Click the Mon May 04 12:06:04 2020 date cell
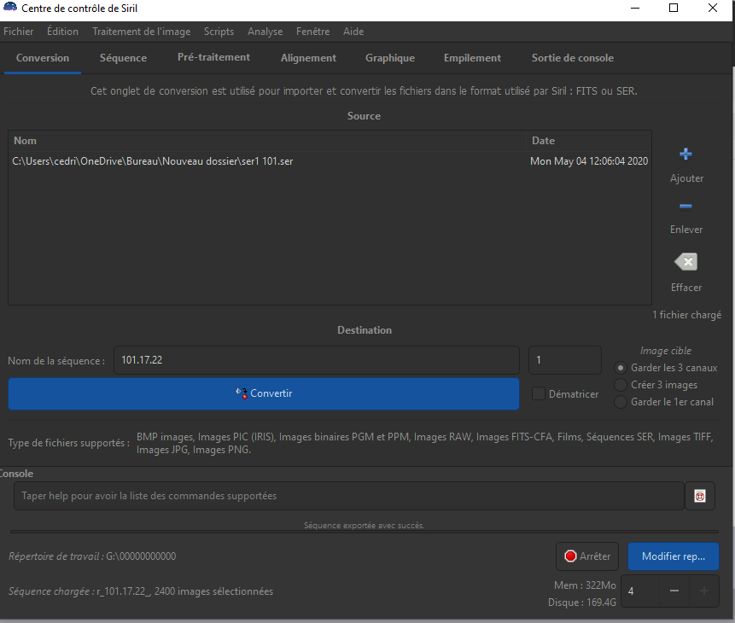Image resolution: width=735 pixels, height=623 pixels. tap(589, 161)
